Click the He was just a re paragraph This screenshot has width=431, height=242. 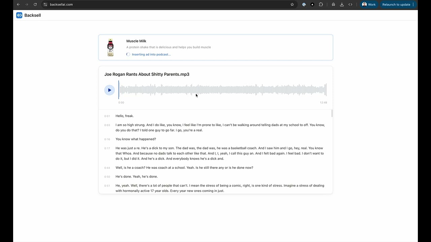point(220,153)
